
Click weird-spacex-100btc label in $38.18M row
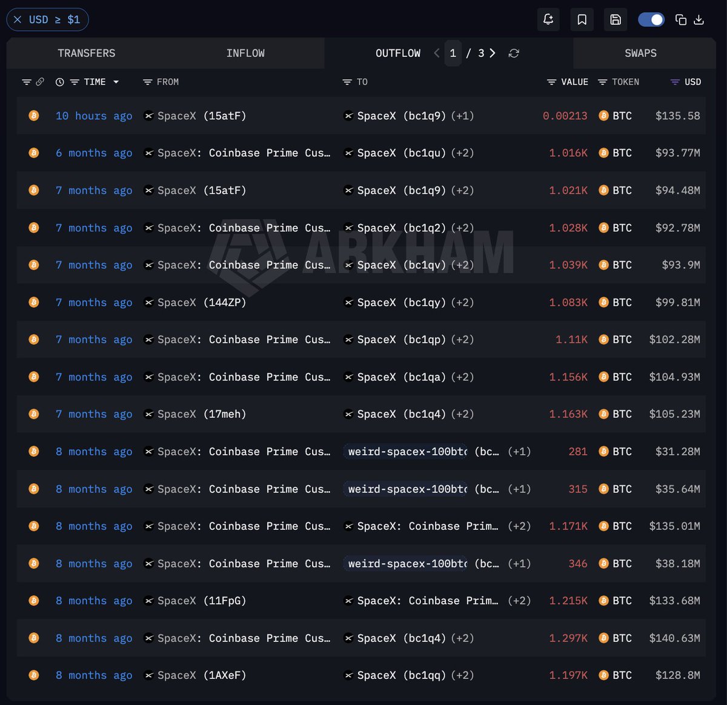[x=407, y=563]
